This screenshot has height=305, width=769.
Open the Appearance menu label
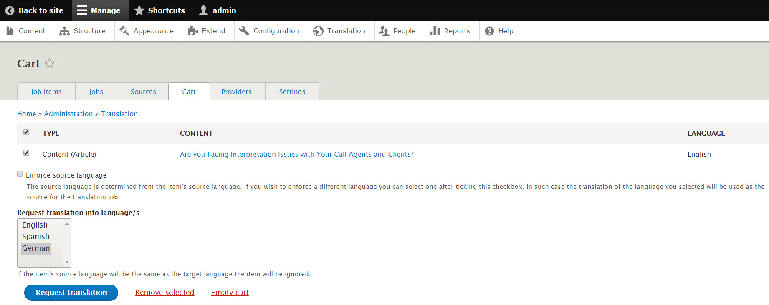coord(154,31)
